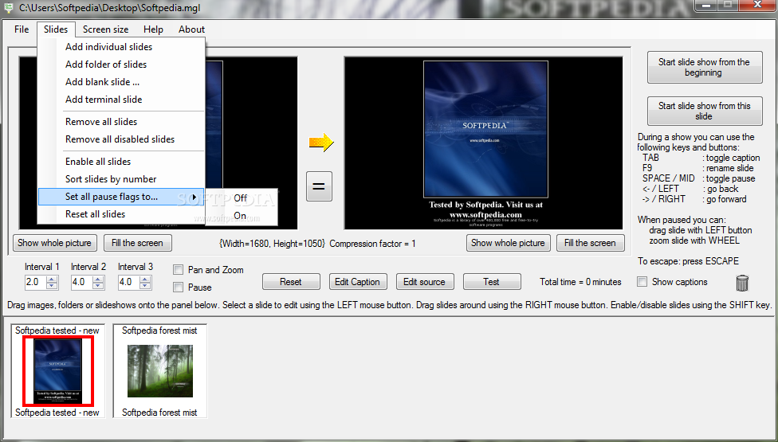
Task: Enable Pan and Zoom checkbox
Action: pyautogui.click(x=178, y=270)
